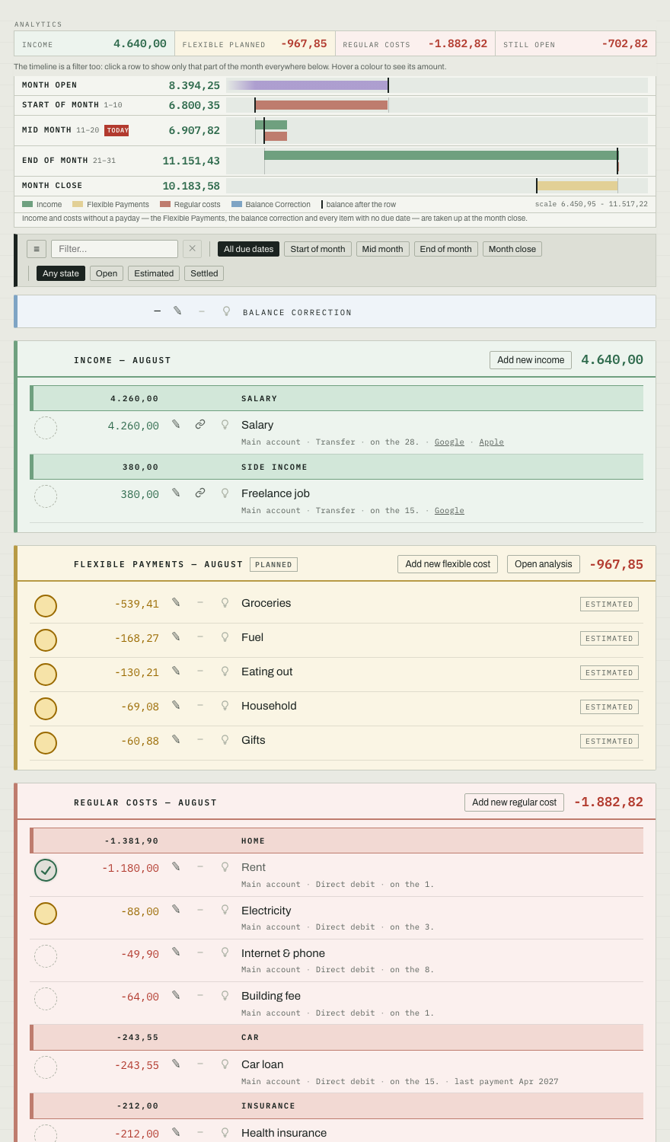Image resolution: width=670 pixels, height=1142 pixels.
Task: Click Add new flexible cost
Action: 448,564
